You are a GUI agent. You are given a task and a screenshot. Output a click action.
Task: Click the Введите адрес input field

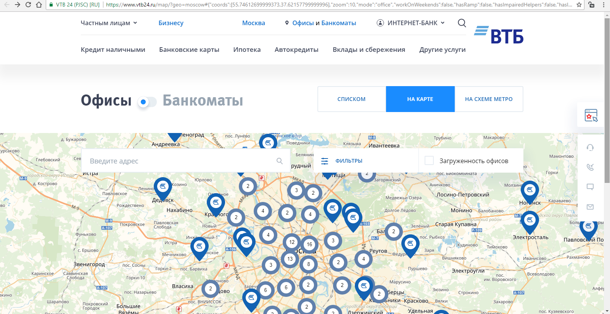pos(179,161)
